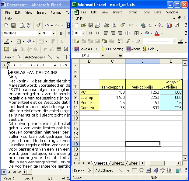The image size is (189, 181).
Task: Open Print Preview in Excel
Action: click(x=114, y=25)
